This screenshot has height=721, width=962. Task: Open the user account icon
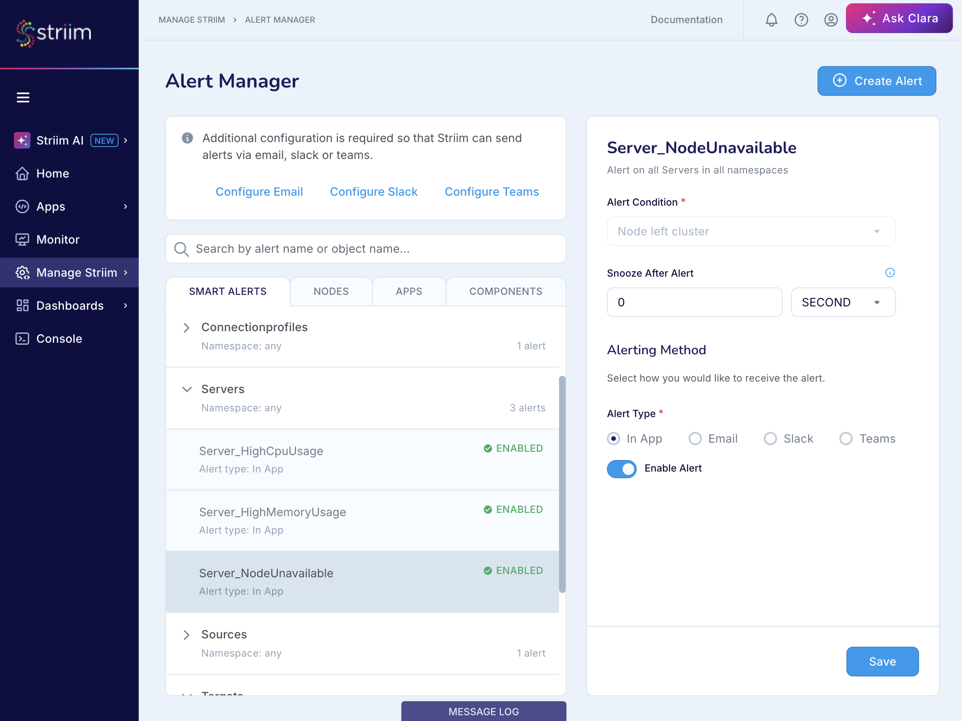coord(830,19)
